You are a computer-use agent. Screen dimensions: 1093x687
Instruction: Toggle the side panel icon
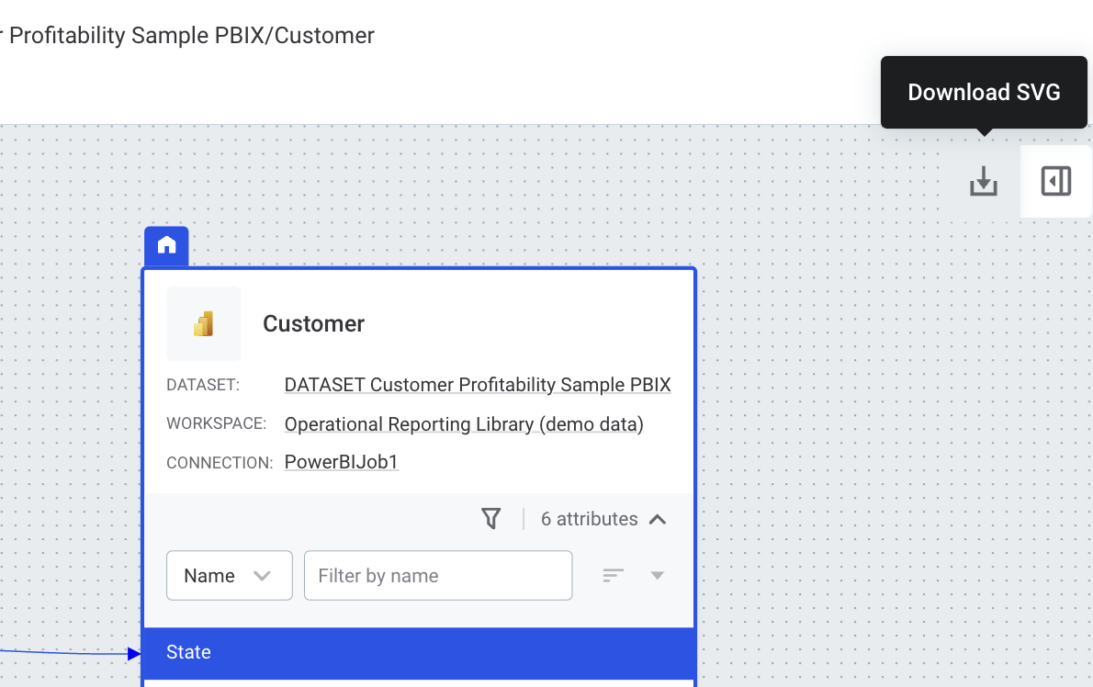pyautogui.click(x=1056, y=181)
